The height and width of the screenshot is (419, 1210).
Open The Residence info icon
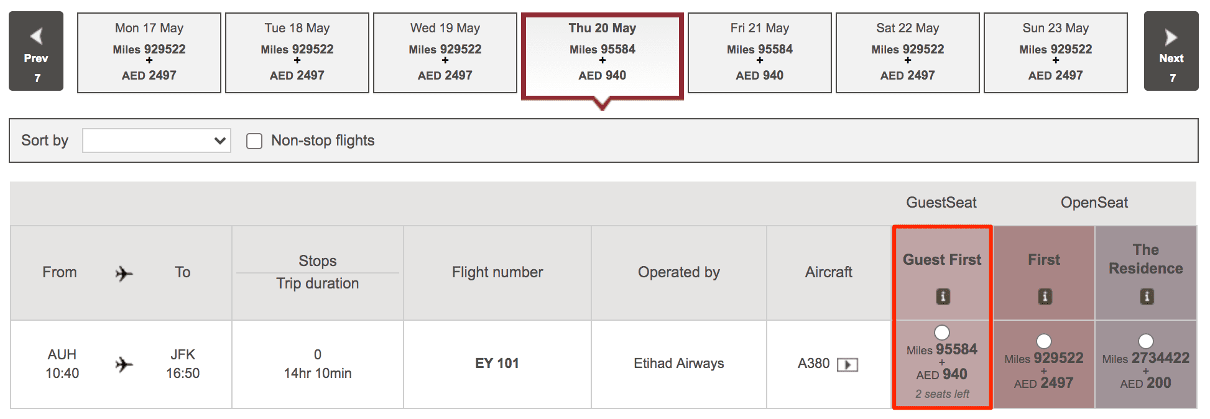(x=1146, y=298)
